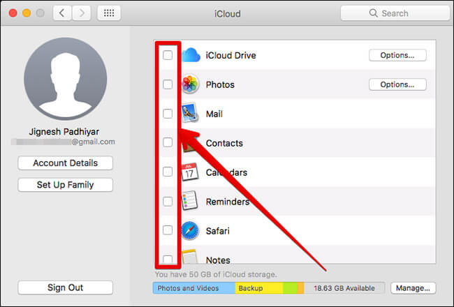
Task: Open Options for iCloud Drive
Action: coord(397,55)
